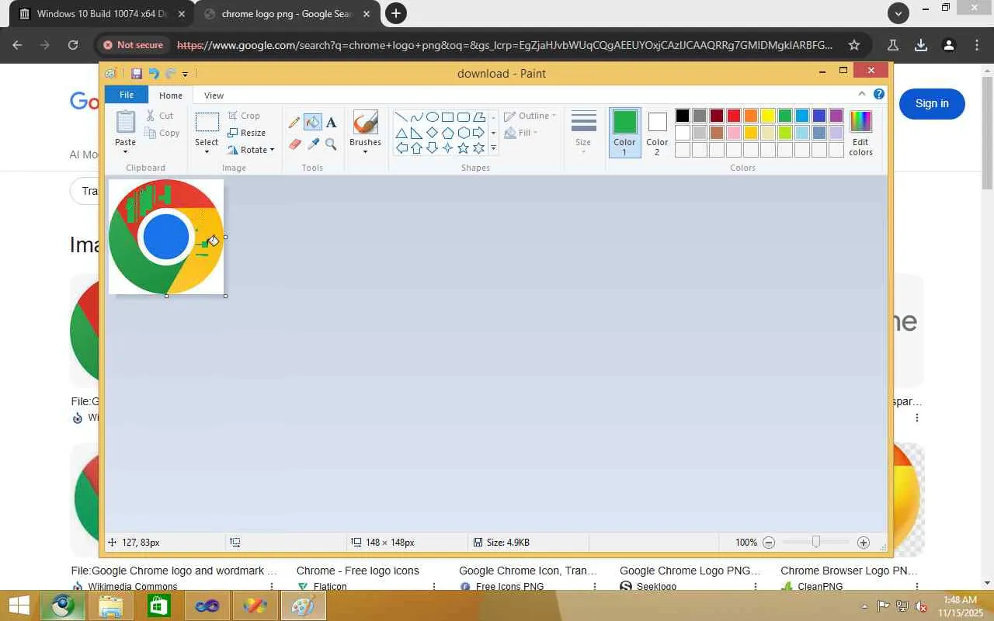Select the Text tool in Paint

click(332, 123)
